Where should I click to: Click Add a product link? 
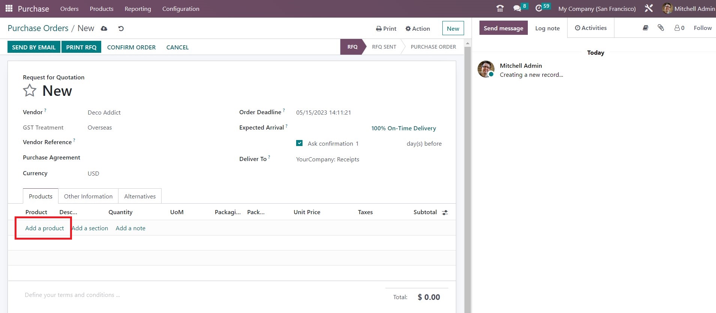point(45,228)
